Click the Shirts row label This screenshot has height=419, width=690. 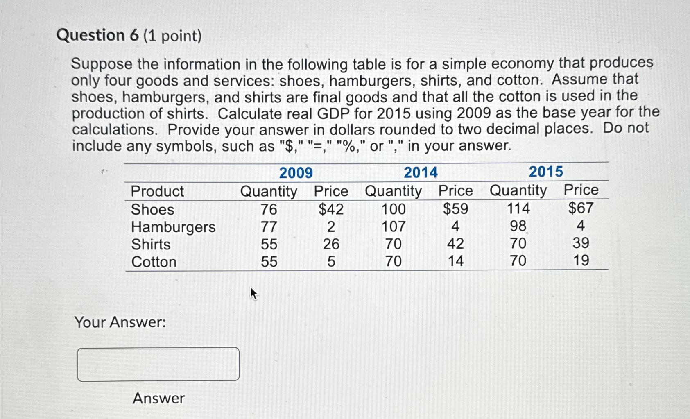pyautogui.click(x=150, y=244)
